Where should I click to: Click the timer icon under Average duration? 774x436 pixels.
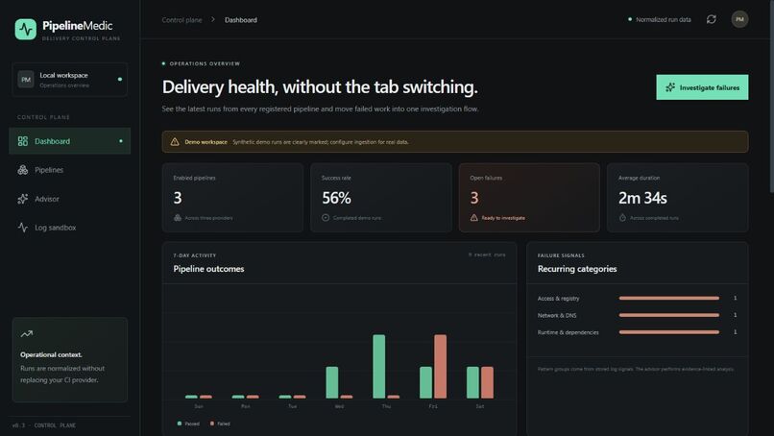622,218
